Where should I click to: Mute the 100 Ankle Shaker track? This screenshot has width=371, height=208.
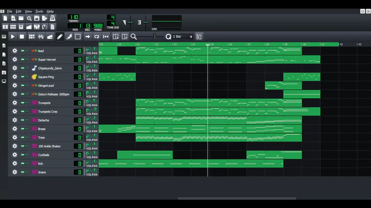(23, 146)
